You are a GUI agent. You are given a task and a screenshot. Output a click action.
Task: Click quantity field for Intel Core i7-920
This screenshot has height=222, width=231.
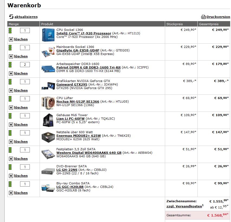25,30
